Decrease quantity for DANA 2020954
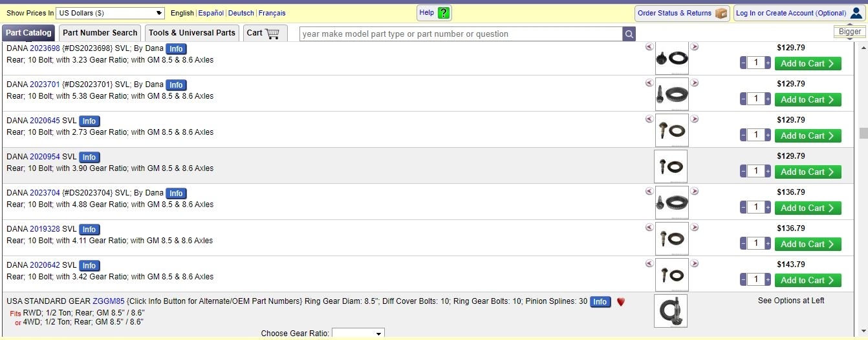This screenshot has width=868, height=340. (743, 172)
